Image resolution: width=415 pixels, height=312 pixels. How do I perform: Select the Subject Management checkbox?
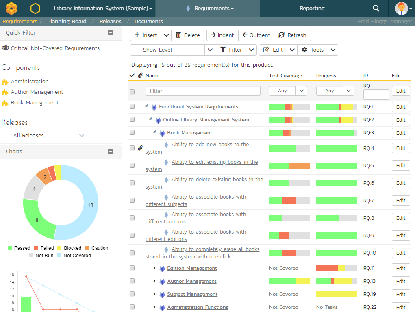coord(132,294)
